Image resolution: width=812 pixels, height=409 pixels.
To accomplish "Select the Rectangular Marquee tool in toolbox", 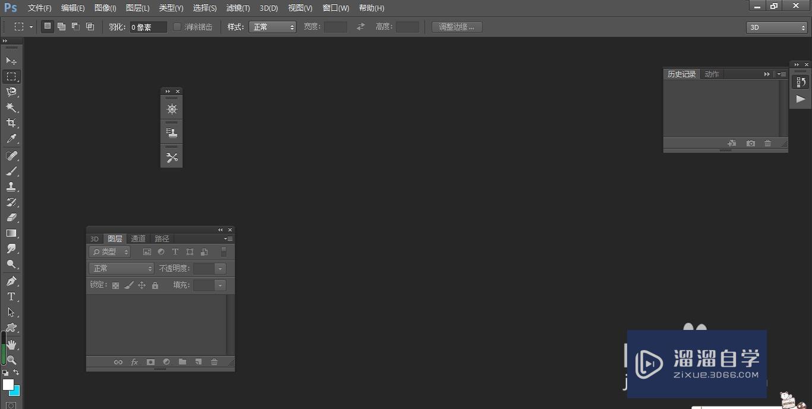I will pyautogui.click(x=11, y=77).
